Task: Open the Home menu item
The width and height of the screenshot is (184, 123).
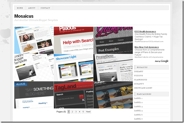Action: [x=20, y=8]
